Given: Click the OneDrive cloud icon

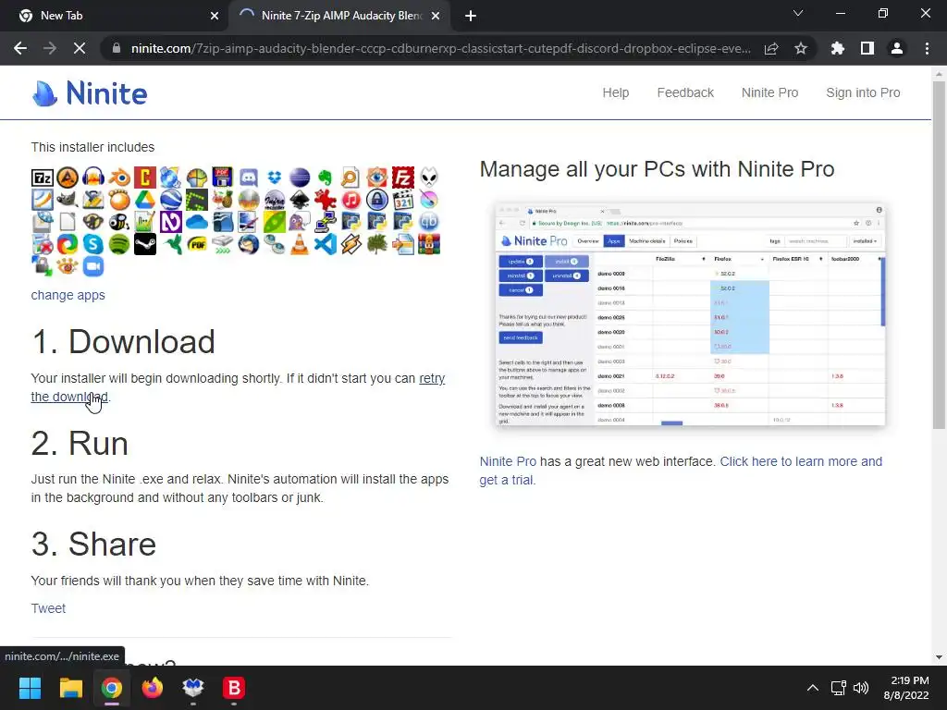Looking at the screenshot, I should tap(197, 222).
